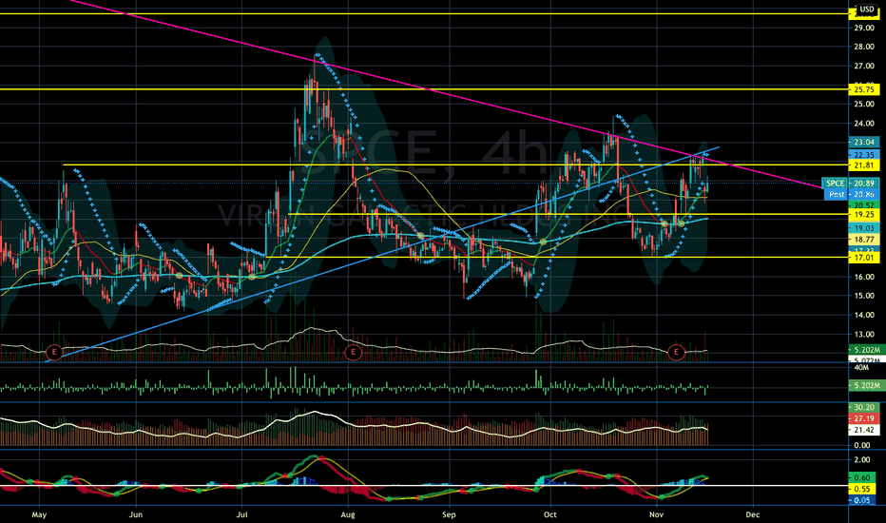Click the 16.00 price scale tick
The width and height of the screenshot is (886, 523).
tap(864, 277)
